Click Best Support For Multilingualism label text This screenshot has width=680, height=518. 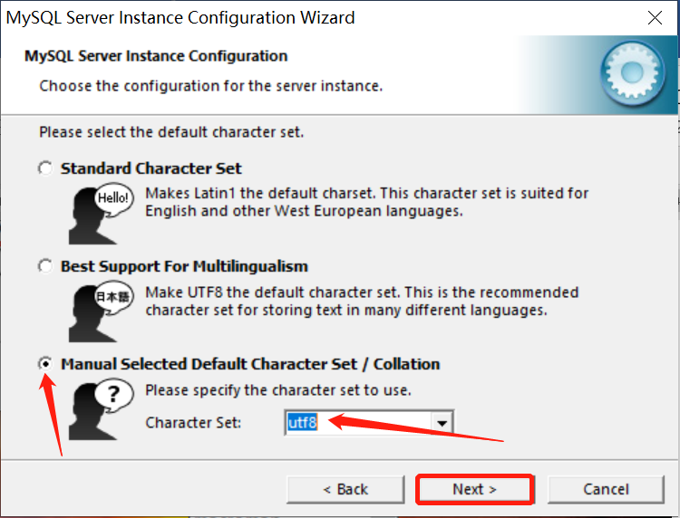[x=184, y=266]
